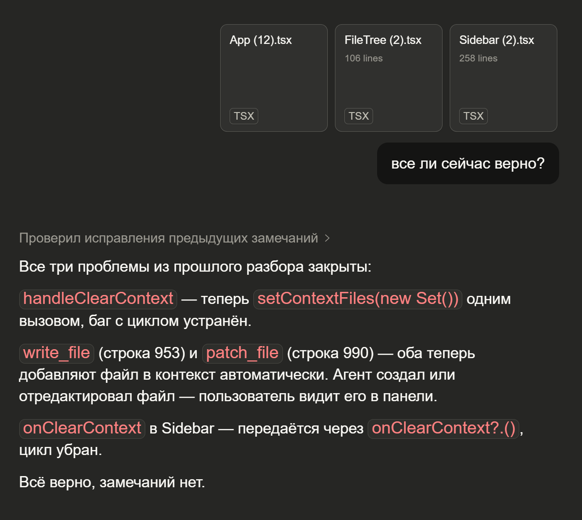This screenshot has height=520, width=582.
Task: Click the TSX badge on App (12).tsx
Action: point(243,116)
